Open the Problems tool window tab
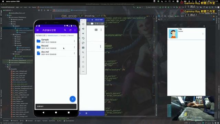Viewport: 220px width, 124px height. [14, 121]
